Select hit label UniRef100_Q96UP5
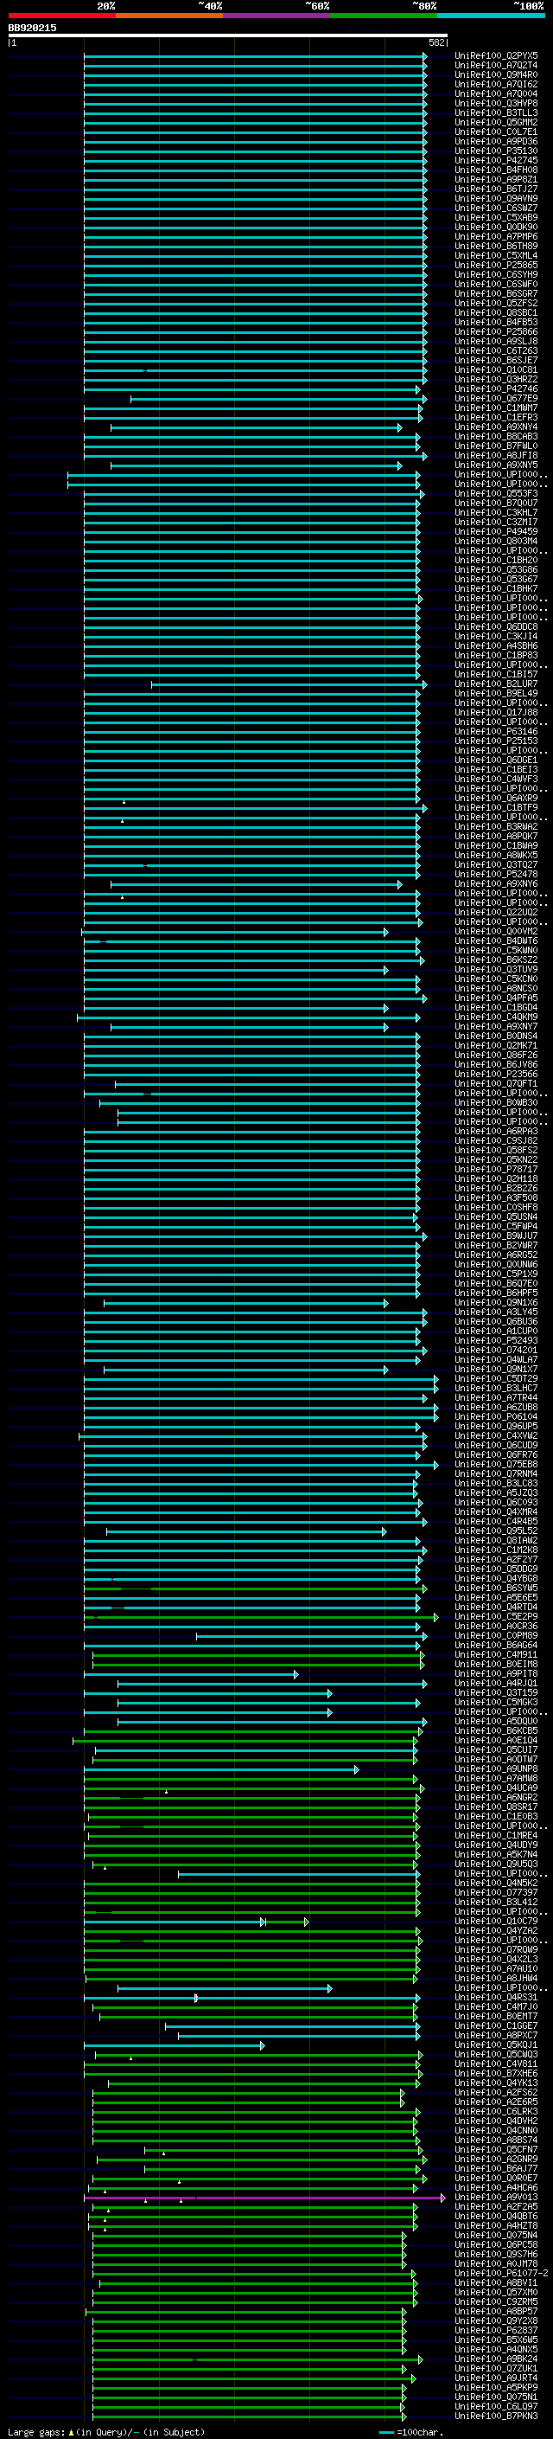553x2439 pixels. click(x=496, y=1426)
